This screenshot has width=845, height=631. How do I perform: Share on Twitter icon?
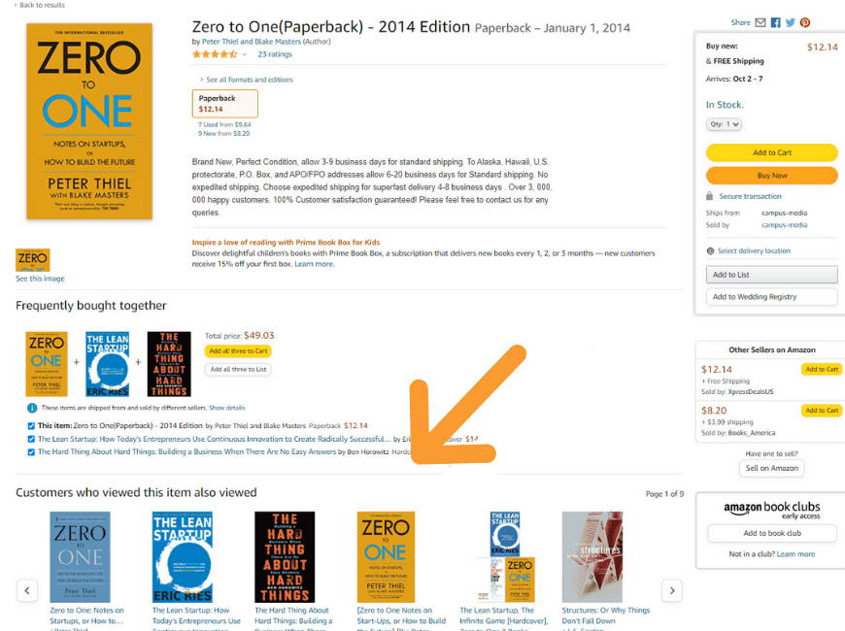coord(790,22)
